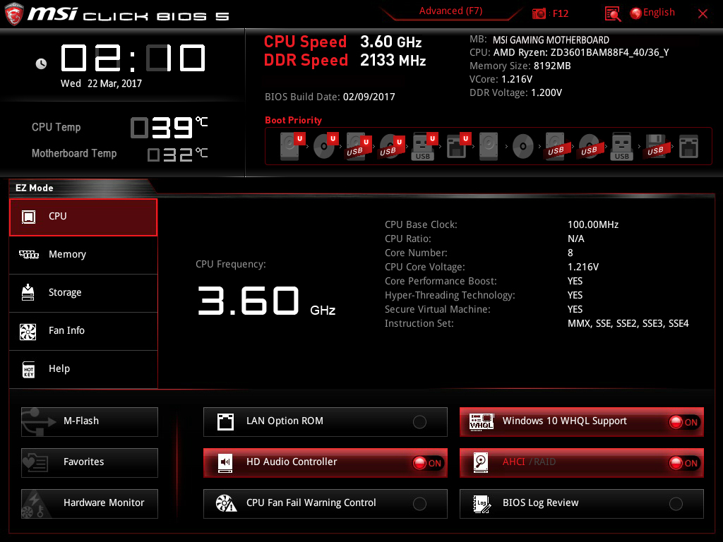Click the Memory module icon in sidebar
Image resolution: width=723 pixels, height=542 pixels.
click(x=28, y=254)
